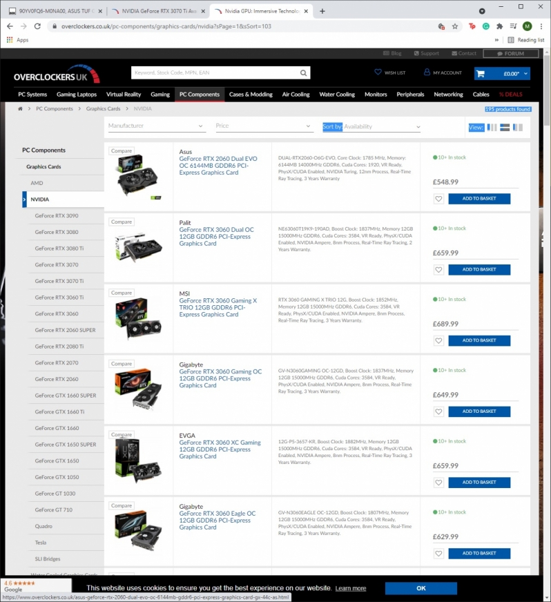Open the tab search dropdown in Chrome

coord(482,11)
